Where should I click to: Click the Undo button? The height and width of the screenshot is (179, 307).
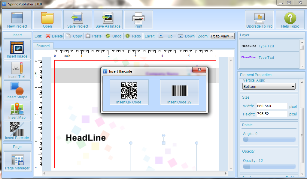click(113, 36)
